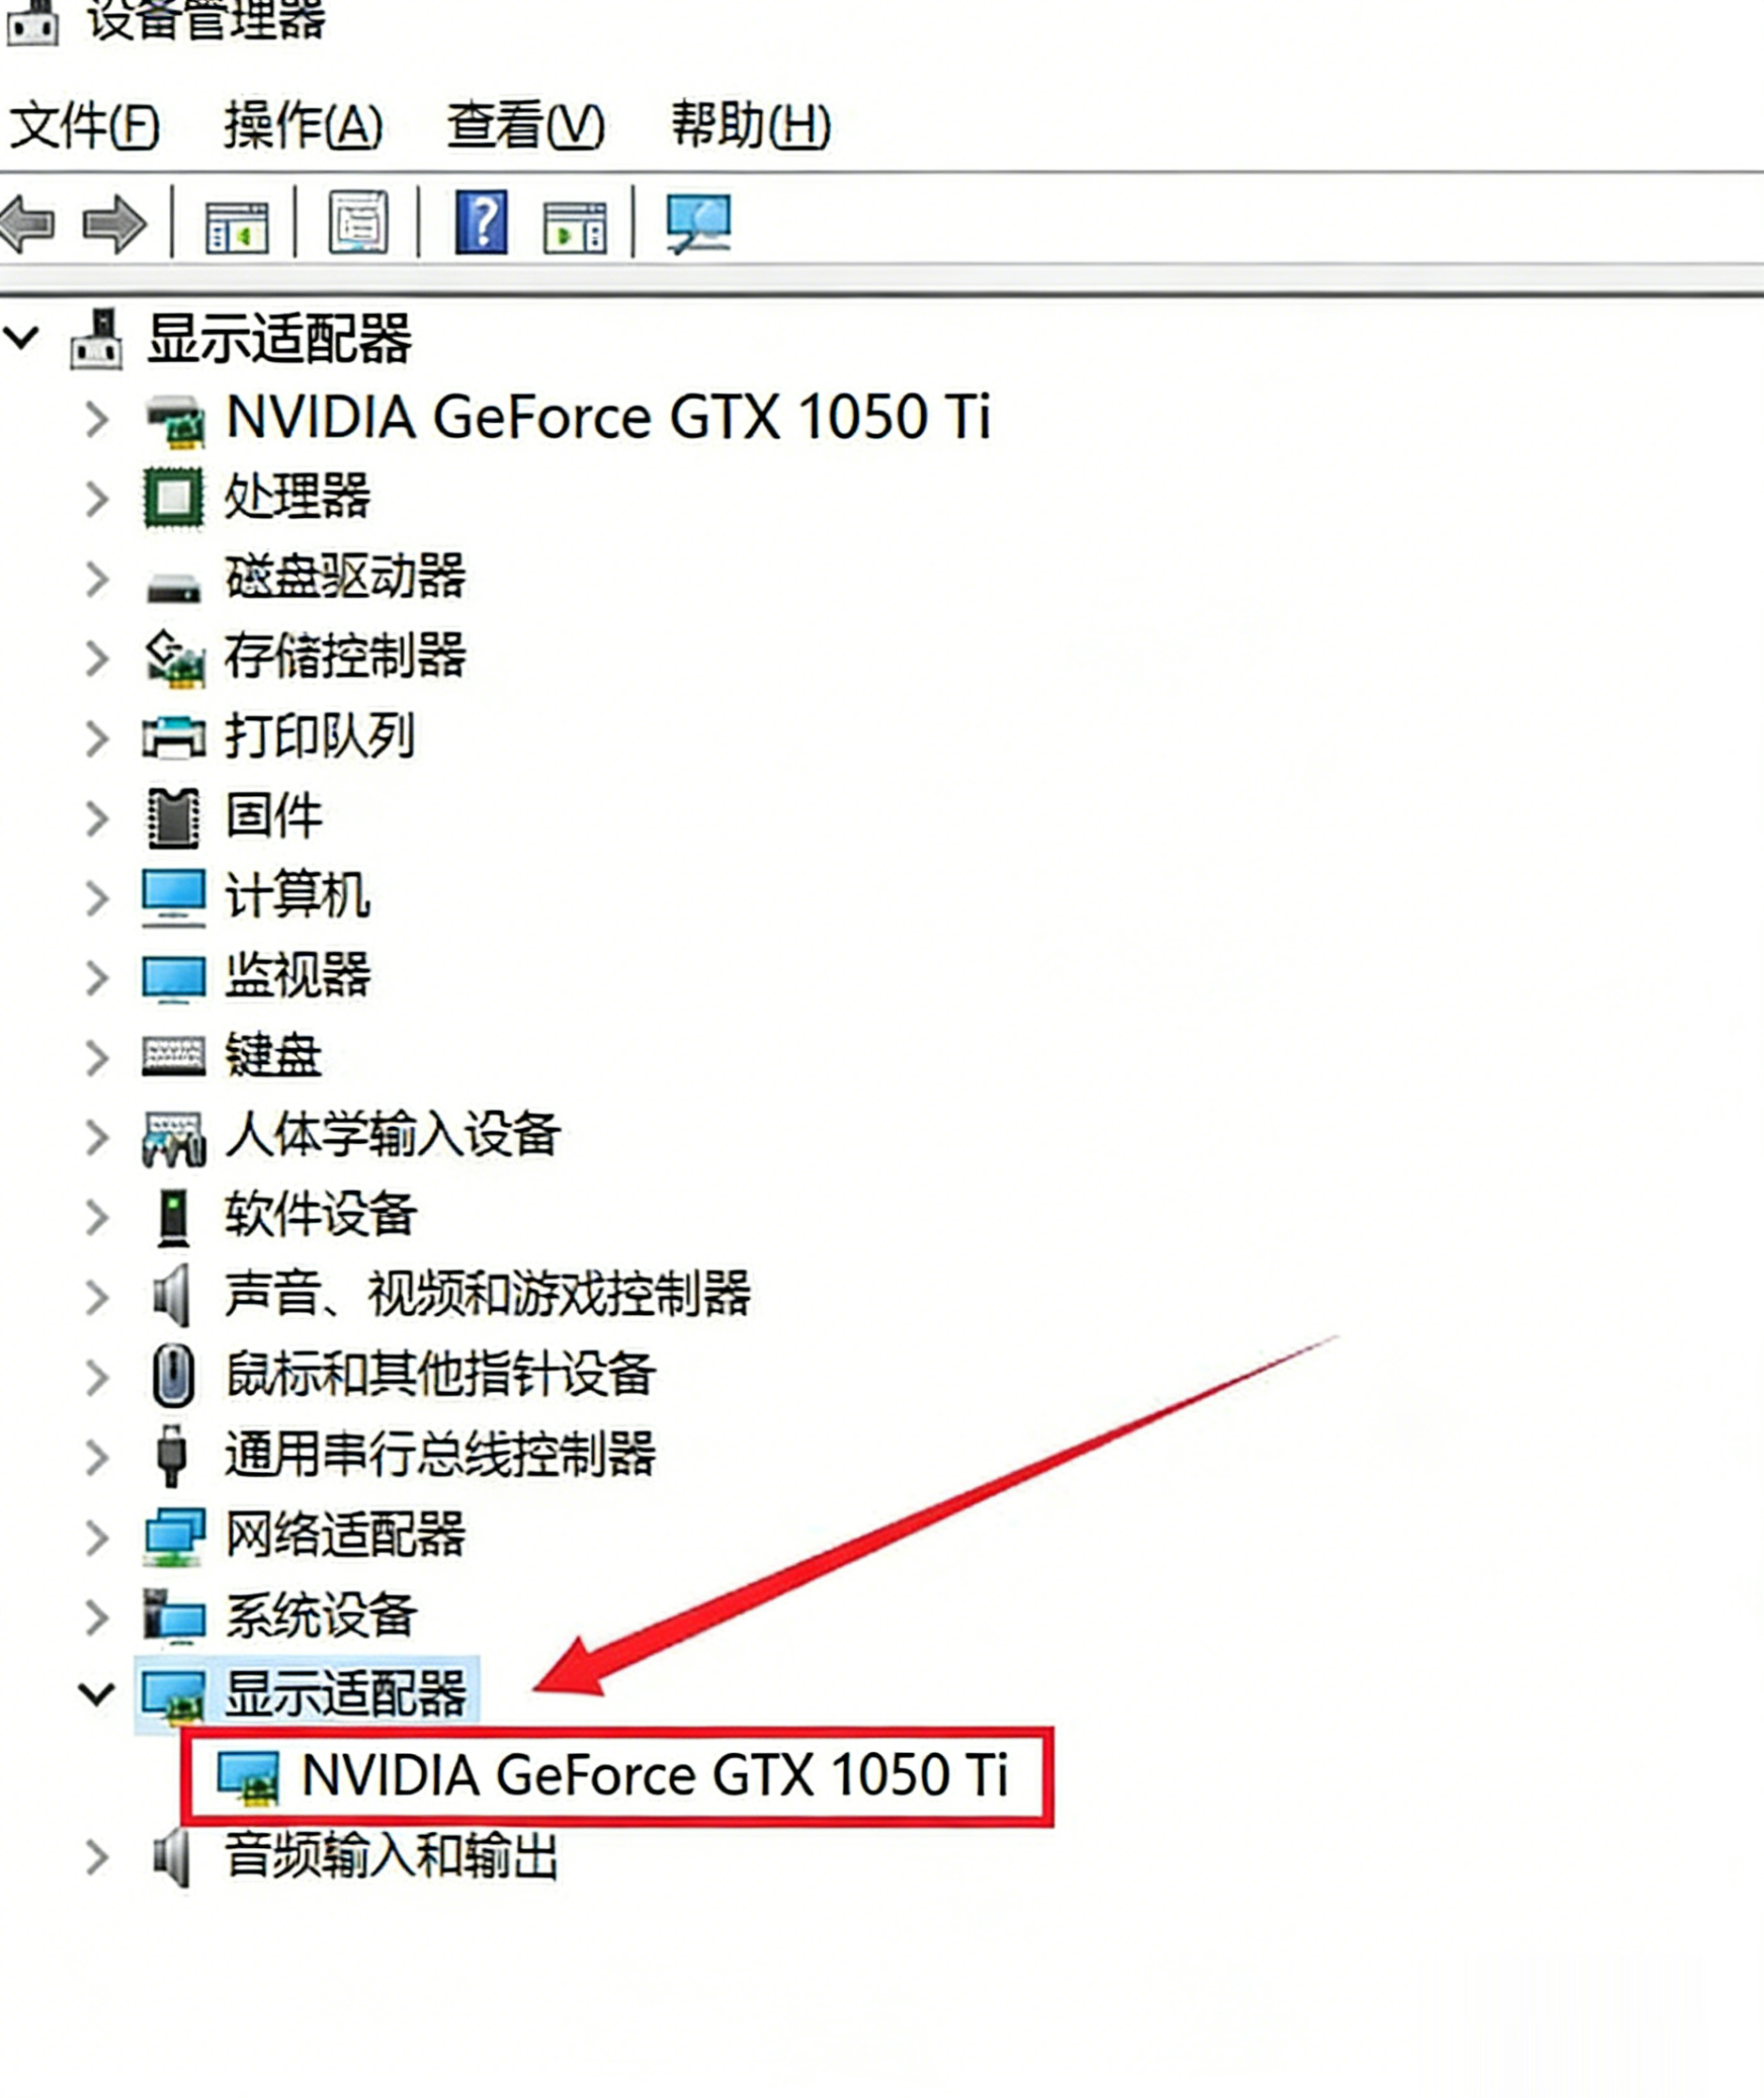This screenshot has height=2098, width=1764.
Task: Select the 鼠标和其他指针设备 entry
Action: click(440, 1375)
